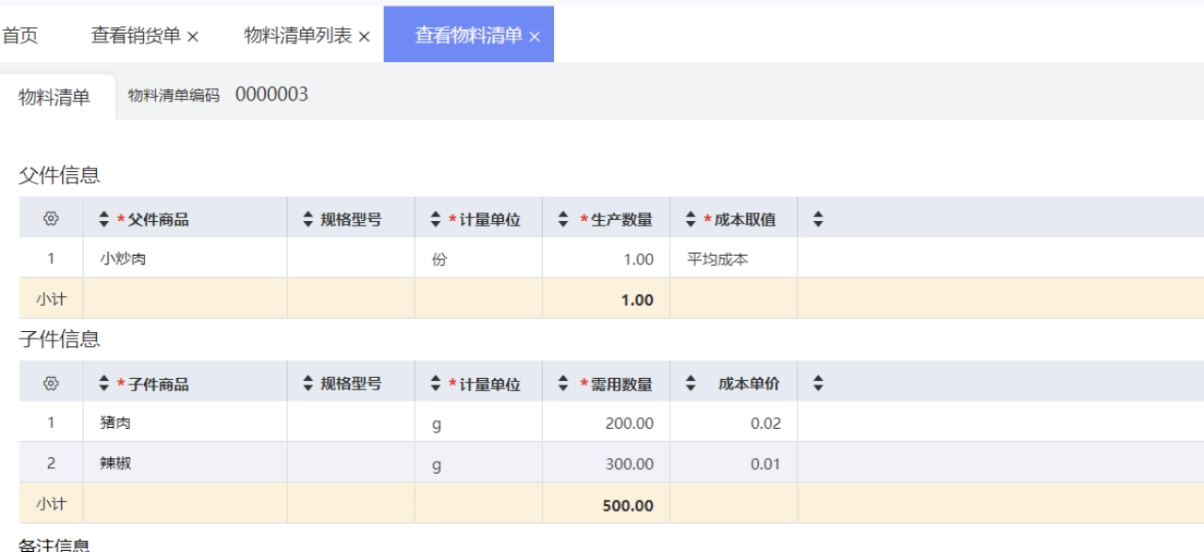
Task: Sort child table by 需用数量 column
Action: click(x=563, y=384)
